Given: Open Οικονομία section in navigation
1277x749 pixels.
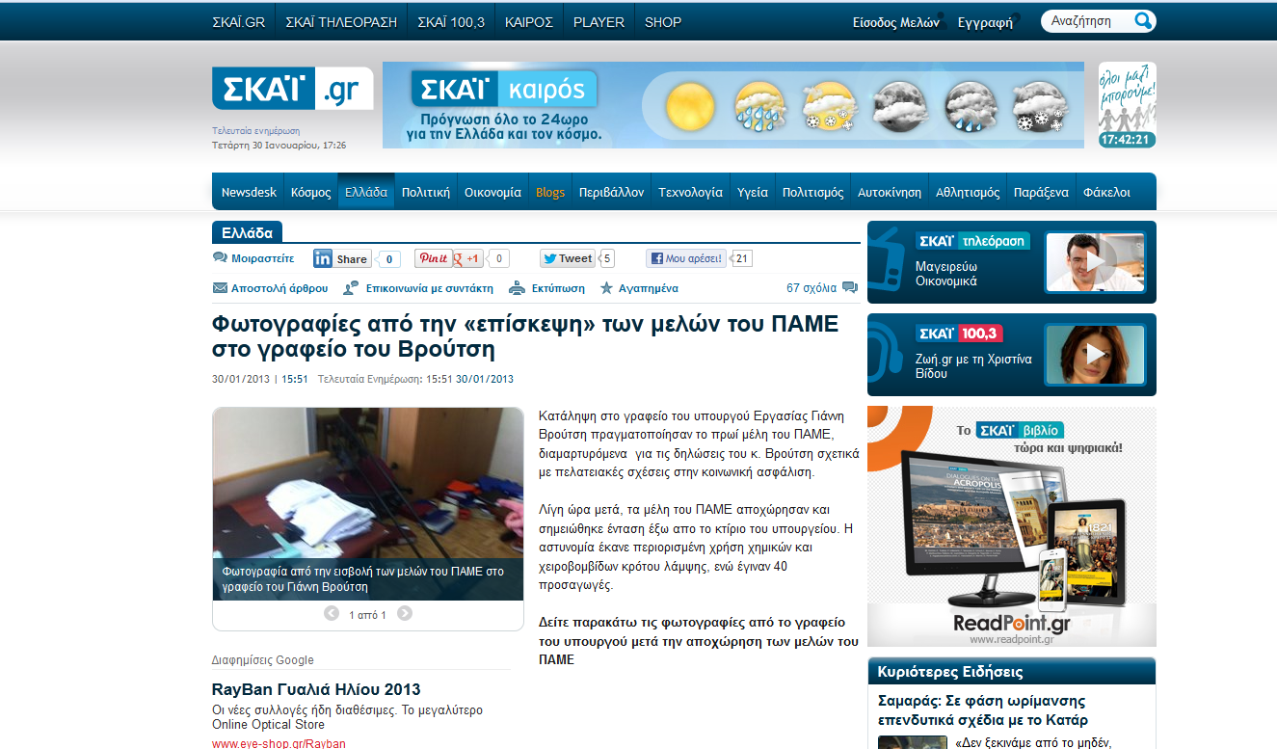Looking at the screenshot, I should 492,192.
